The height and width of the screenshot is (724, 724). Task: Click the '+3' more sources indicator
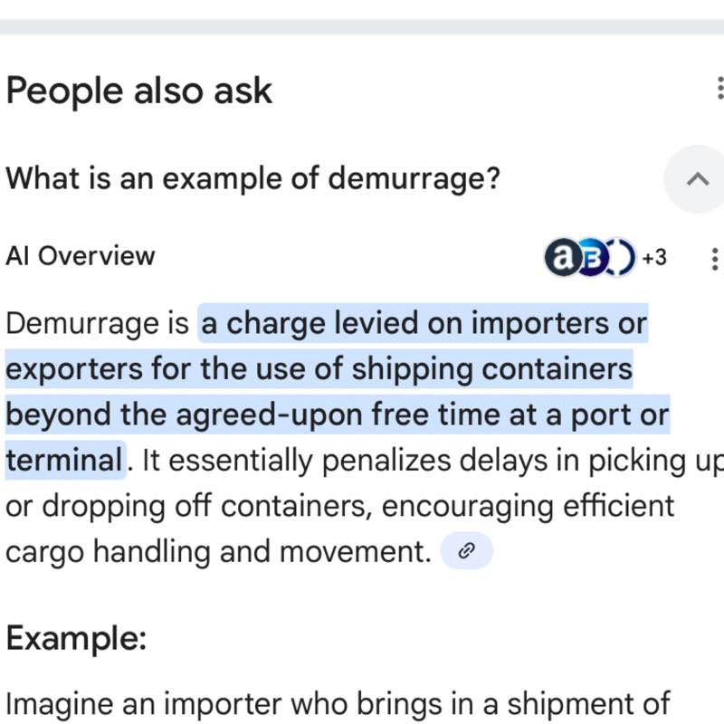pos(654,258)
